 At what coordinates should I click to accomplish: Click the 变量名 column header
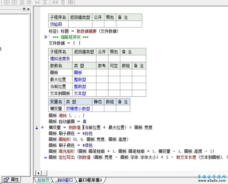click(56, 102)
